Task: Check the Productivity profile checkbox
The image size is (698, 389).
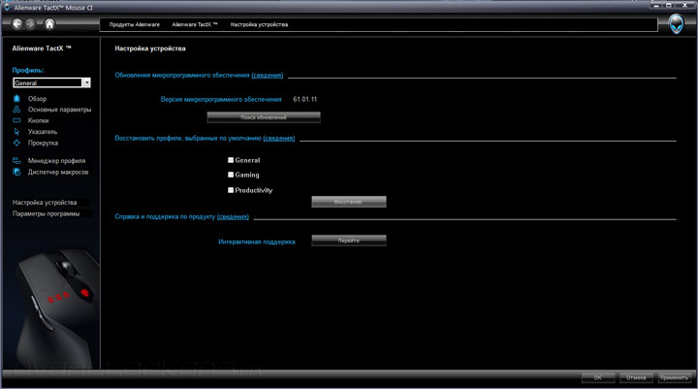Action: tap(231, 190)
